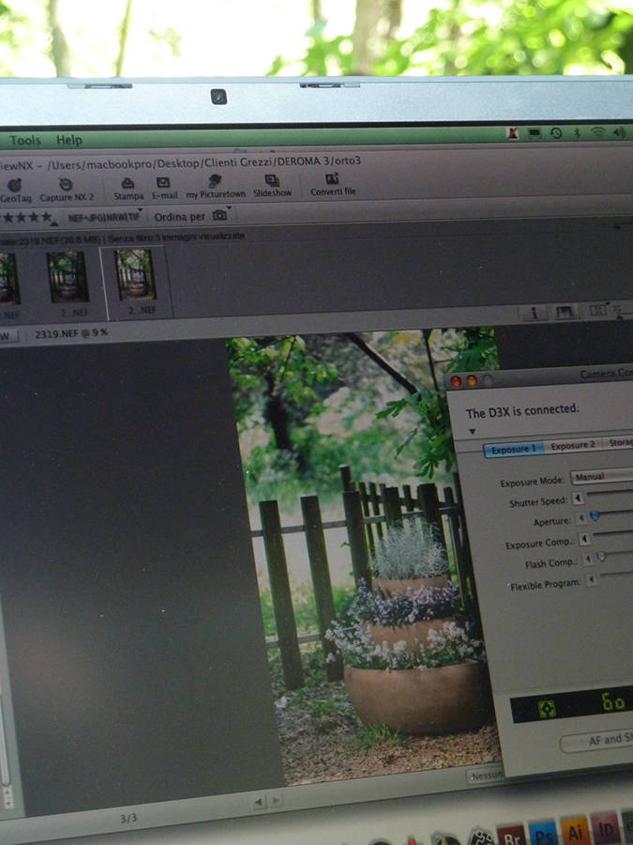
Task: Click the Aperture slider handle
Action: (595, 516)
